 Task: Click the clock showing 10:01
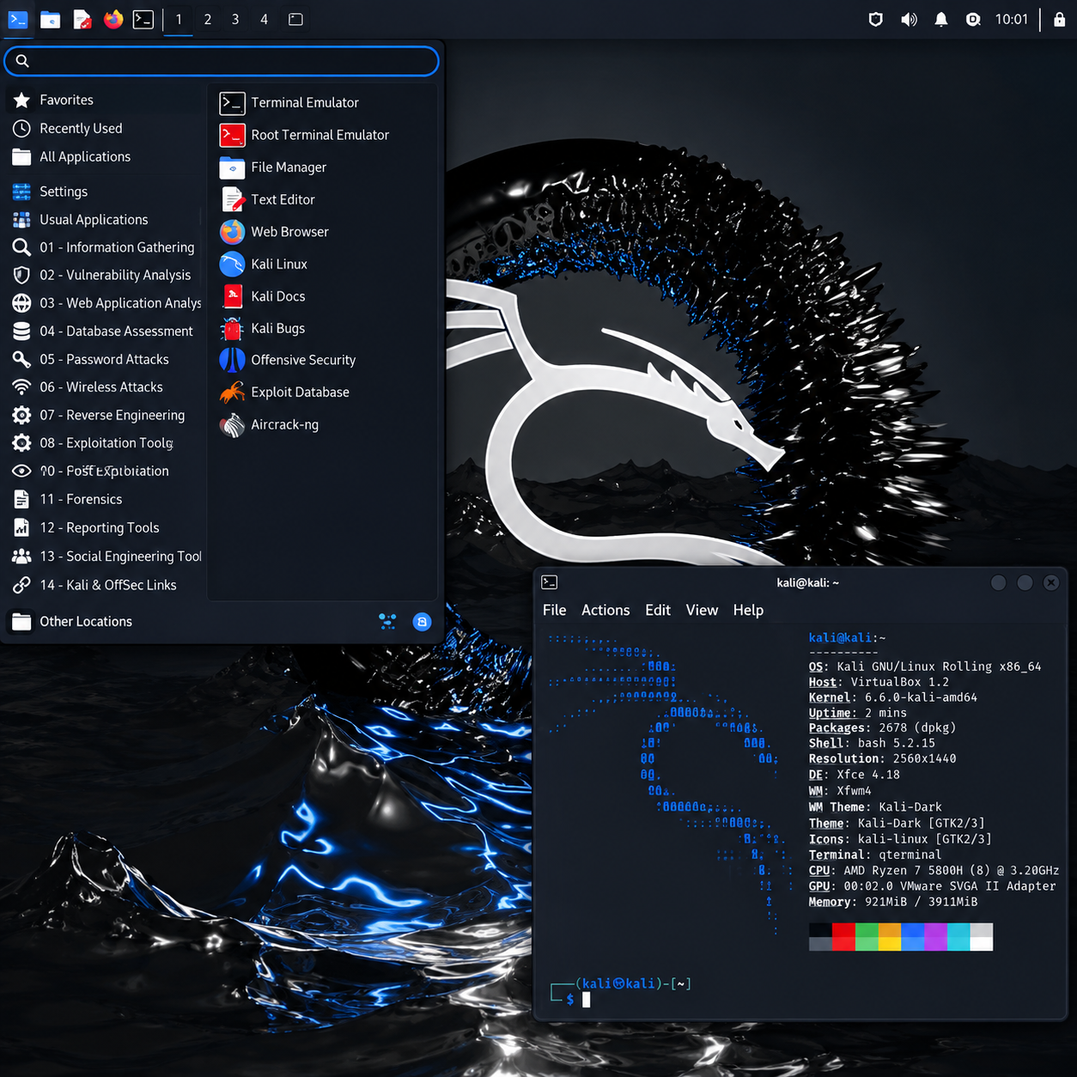click(x=1012, y=19)
